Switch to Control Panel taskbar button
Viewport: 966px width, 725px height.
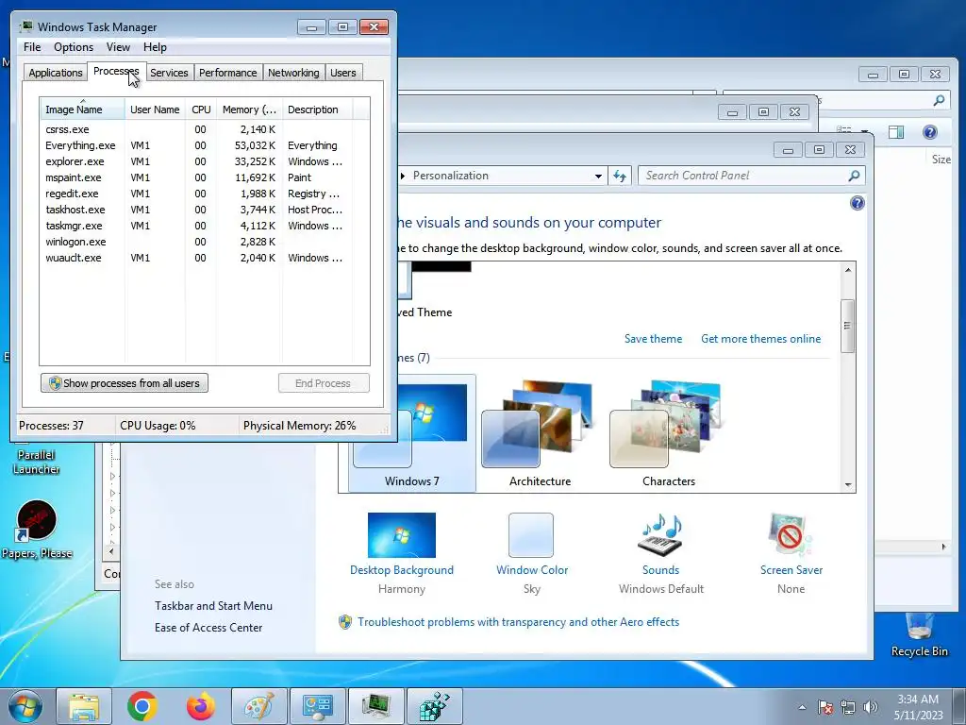point(317,706)
